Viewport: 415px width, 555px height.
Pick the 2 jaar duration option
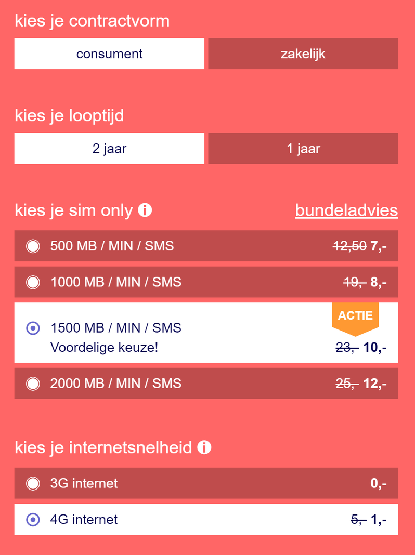(x=109, y=149)
